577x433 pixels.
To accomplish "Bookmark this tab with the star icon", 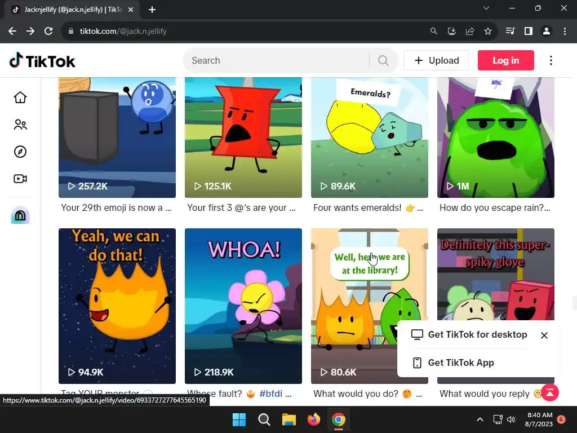I will coord(488,32).
